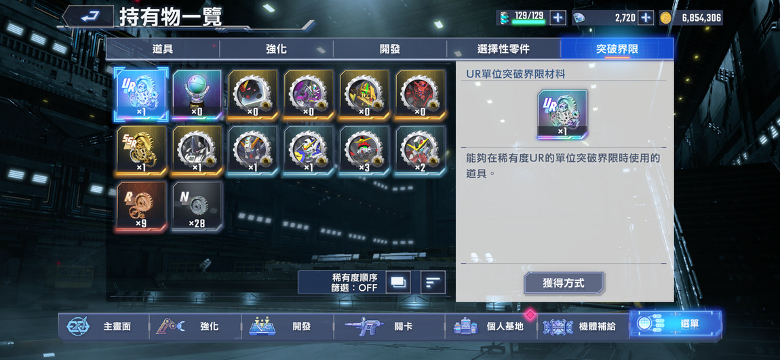
Task: Click the 獲得方式 button
Action: [x=564, y=283]
